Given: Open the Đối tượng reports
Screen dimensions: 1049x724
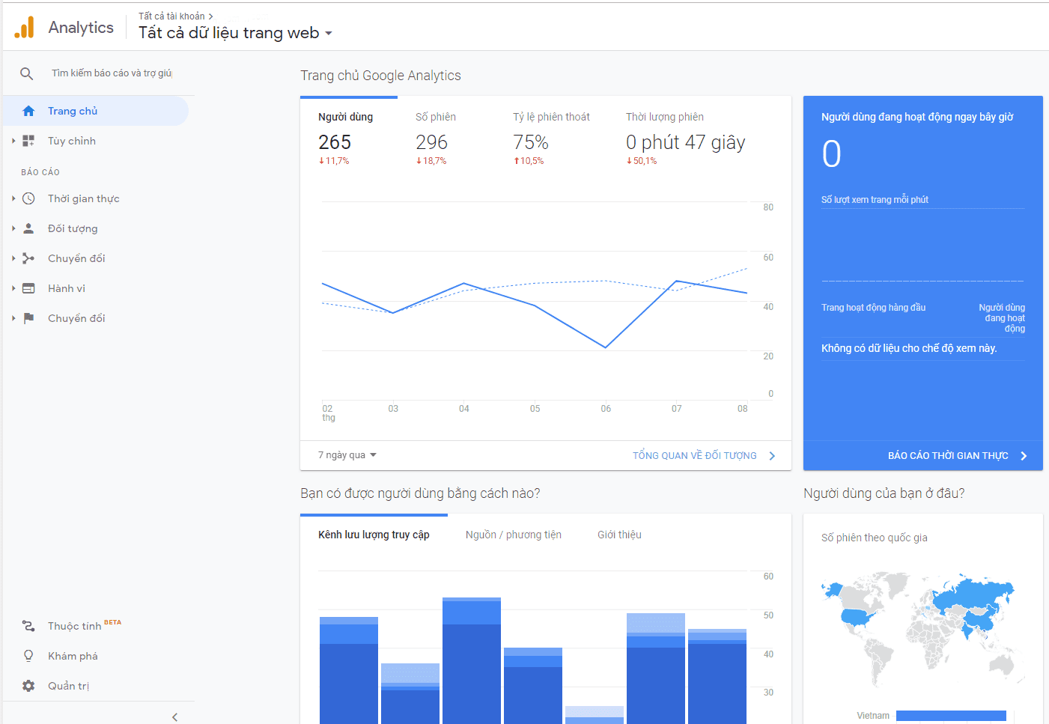Looking at the screenshot, I should coord(96,228).
